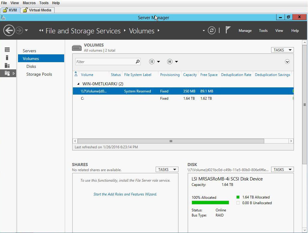
Task: Open the VOLUMES TASKS dropdown
Action: 282,50
